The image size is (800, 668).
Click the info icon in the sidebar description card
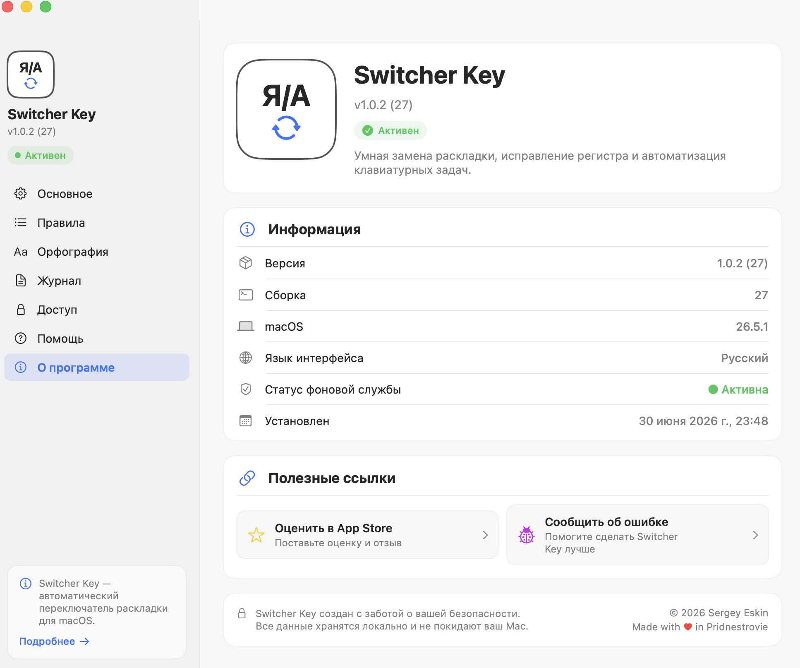[x=26, y=583]
